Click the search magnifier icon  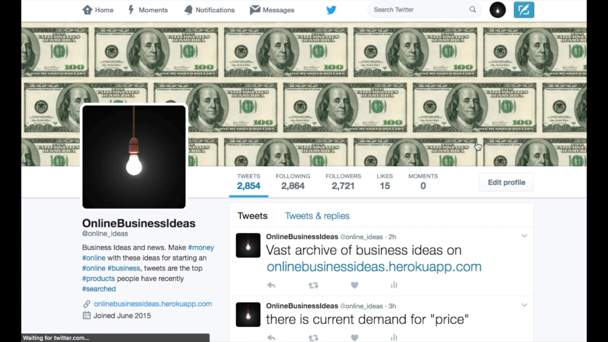tap(473, 9)
